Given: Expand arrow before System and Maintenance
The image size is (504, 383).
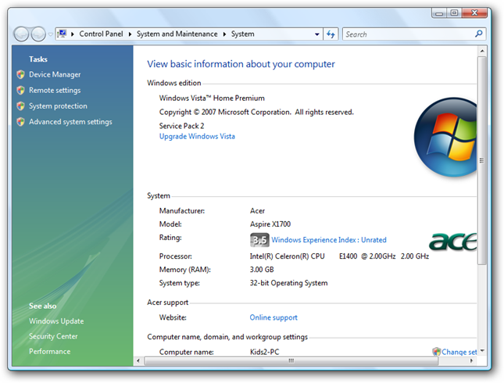Looking at the screenshot, I should tap(130, 34).
